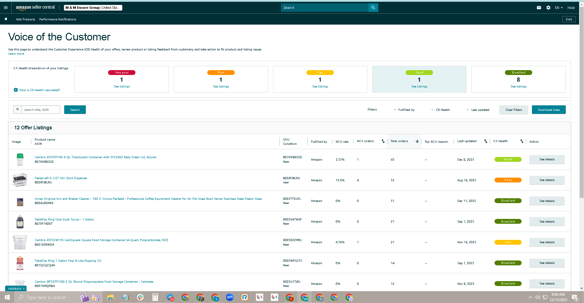Viewport: 584px width, 303px height.
Task: Open Windows Start menu
Action: [7, 297]
